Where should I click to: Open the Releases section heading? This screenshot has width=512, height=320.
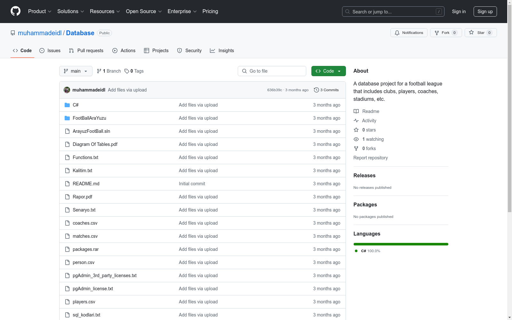pyautogui.click(x=364, y=175)
